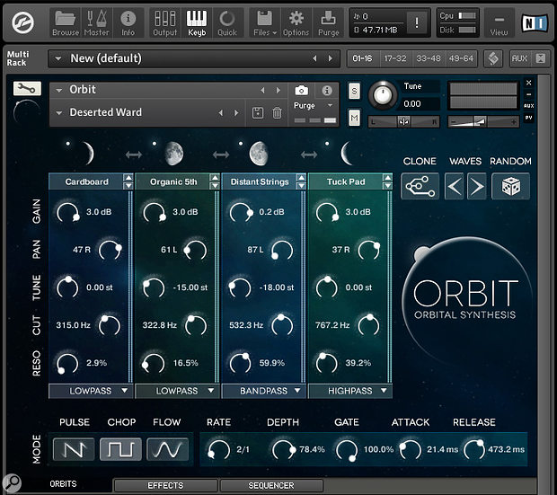Expand the New (default) multi dropdown
The width and height of the screenshot is (557, 495).
point(58,58)
